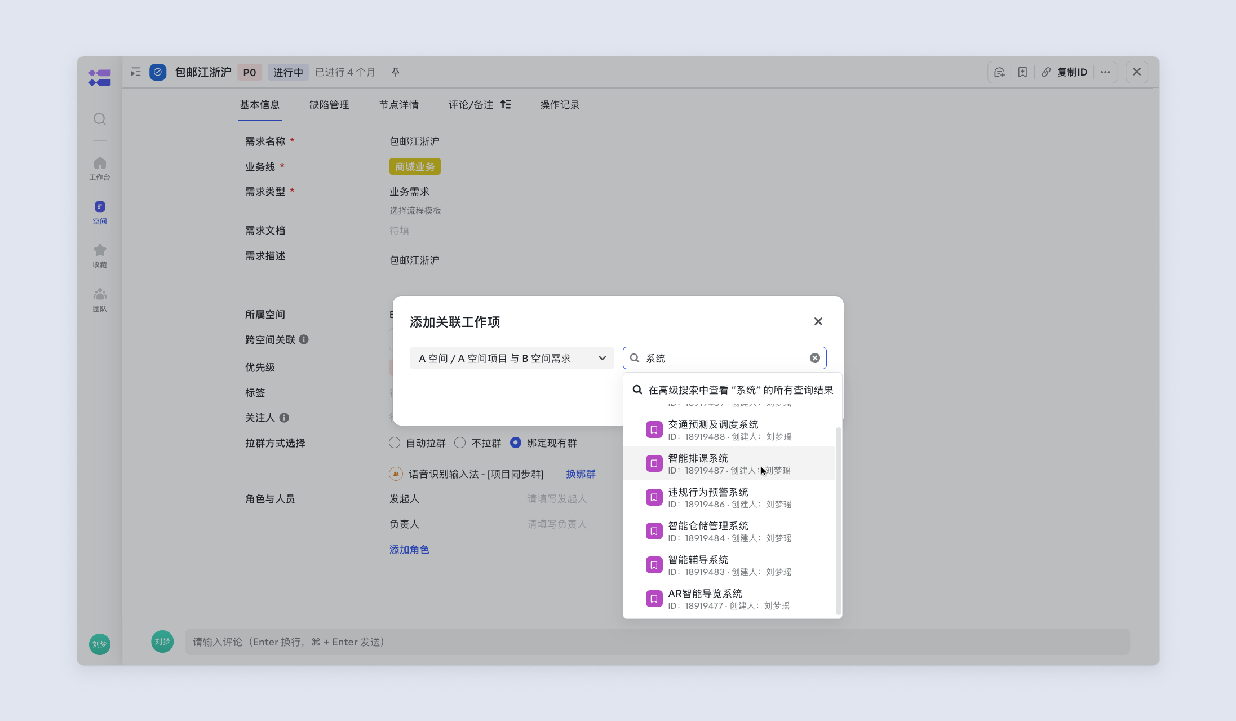Fill in 负责人 placeholder field
This screenshot has width=1236, height=721.
tap(557, 524)
